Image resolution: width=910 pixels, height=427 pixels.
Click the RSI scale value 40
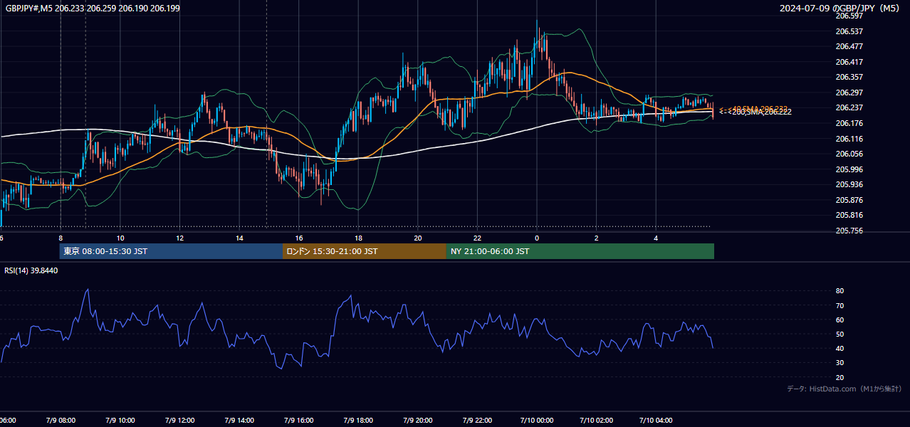click(x=840, y=348)
